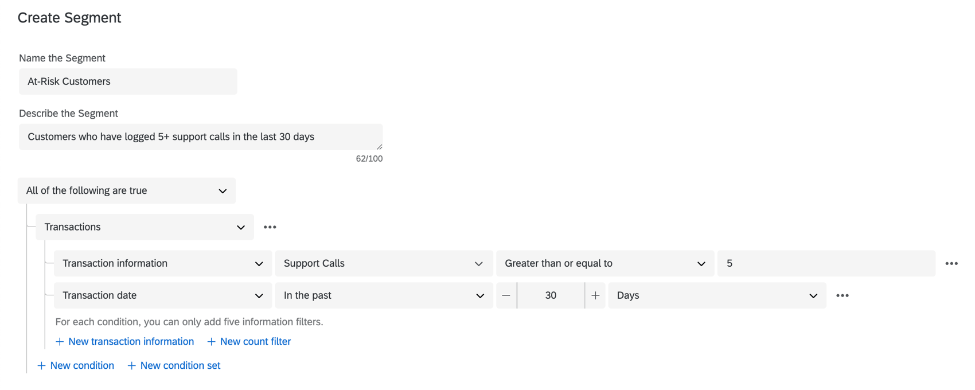The width and height of the screenshot is (975, 390).
Task: Decrease the days value using the minus control
Action: click(x=506, y=295)
